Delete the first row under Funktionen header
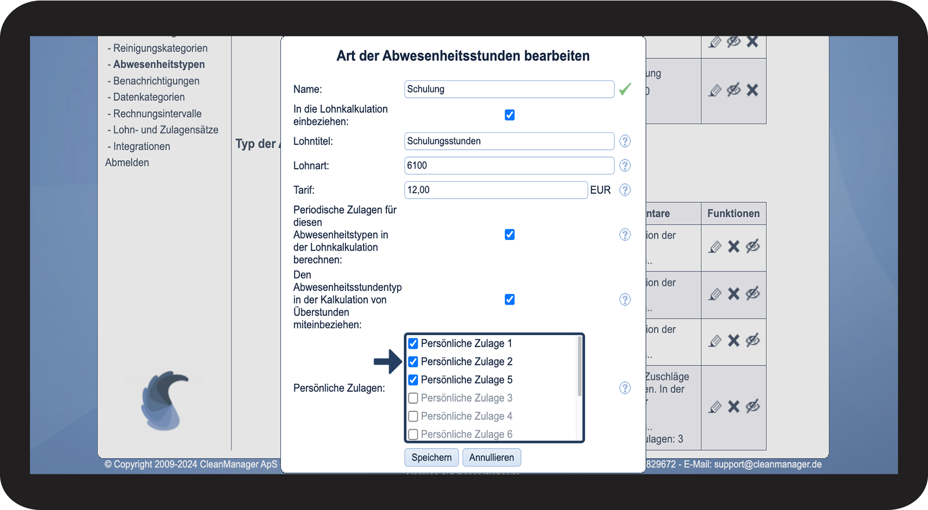The height and width of the screenshot is (510, 928). (734, 246)
